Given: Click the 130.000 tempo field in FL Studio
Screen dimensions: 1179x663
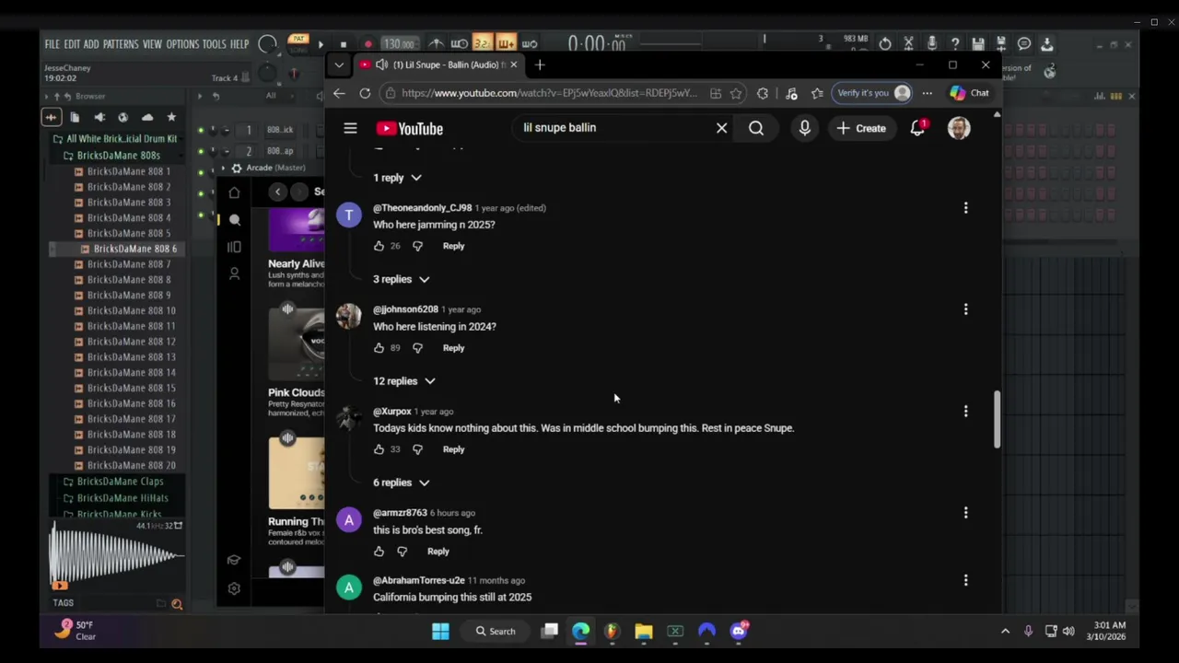Looking at the screenshot, I should pos(399,44).
